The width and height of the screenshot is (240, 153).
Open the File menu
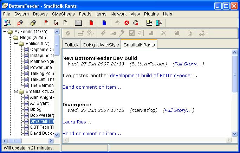7,14
